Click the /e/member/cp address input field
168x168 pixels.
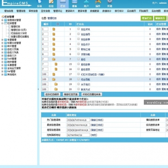[78, 135]
